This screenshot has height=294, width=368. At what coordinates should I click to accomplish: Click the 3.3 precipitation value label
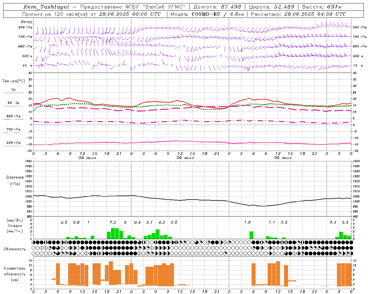(345, 223)
